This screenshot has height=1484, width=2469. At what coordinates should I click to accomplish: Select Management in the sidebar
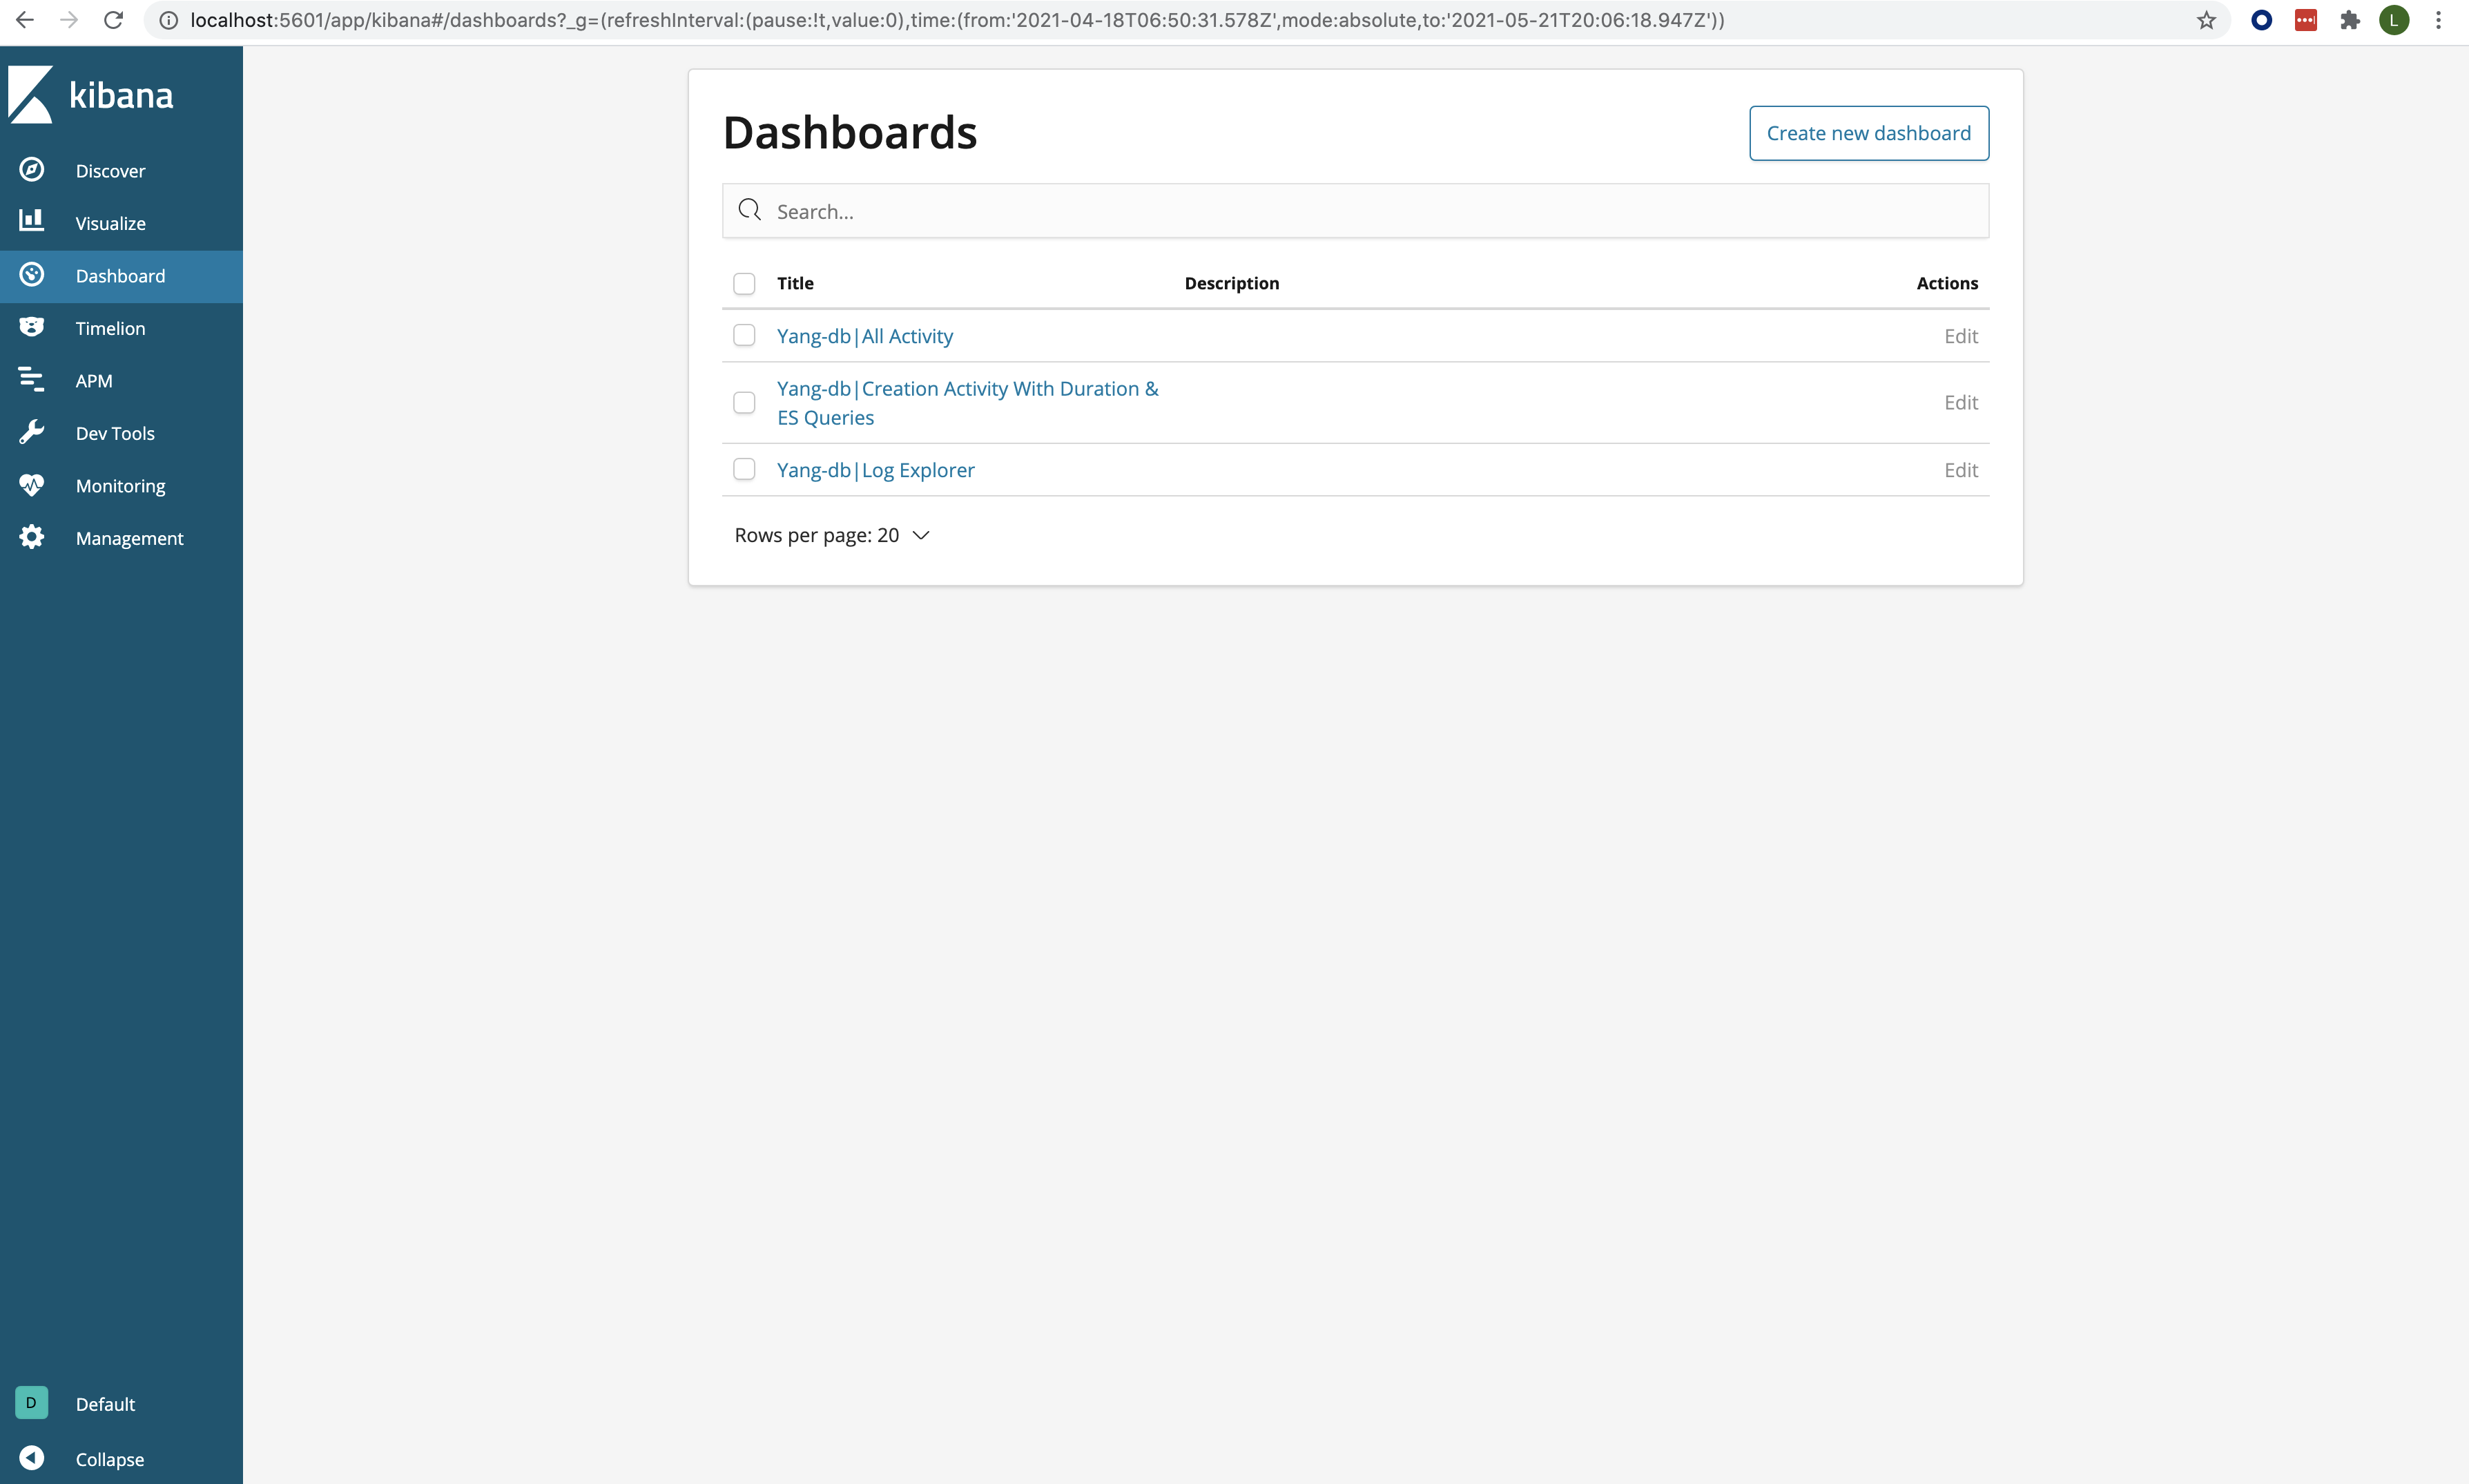[x=130, y=538]
